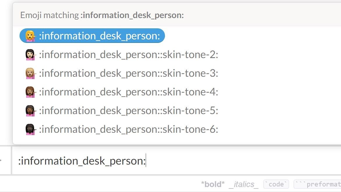Click the skin-tone-2 information desk person emoji icon
This screenshot has width=341, height=192.
point(30,55)
